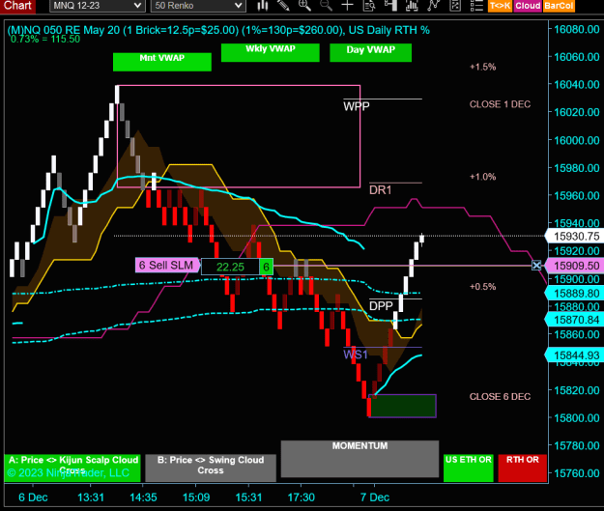This screenshot has height=511, width=604.
Task: Click the 22.25 order distance box
Action: (x=230, y=267)
